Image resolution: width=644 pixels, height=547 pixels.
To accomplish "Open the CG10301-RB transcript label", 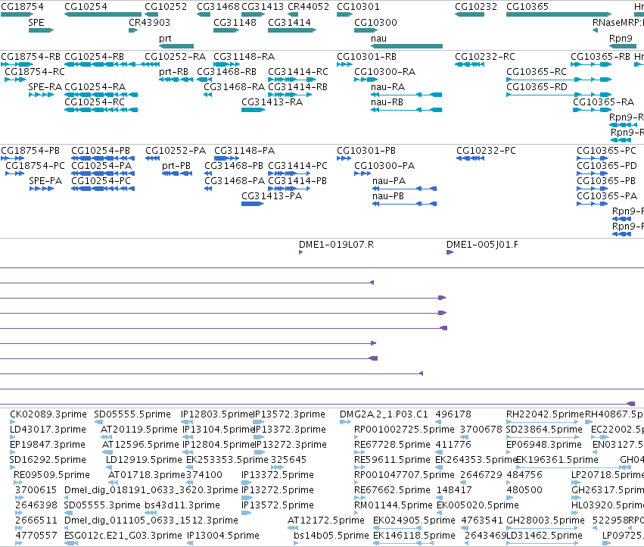I will pos(367,57).
